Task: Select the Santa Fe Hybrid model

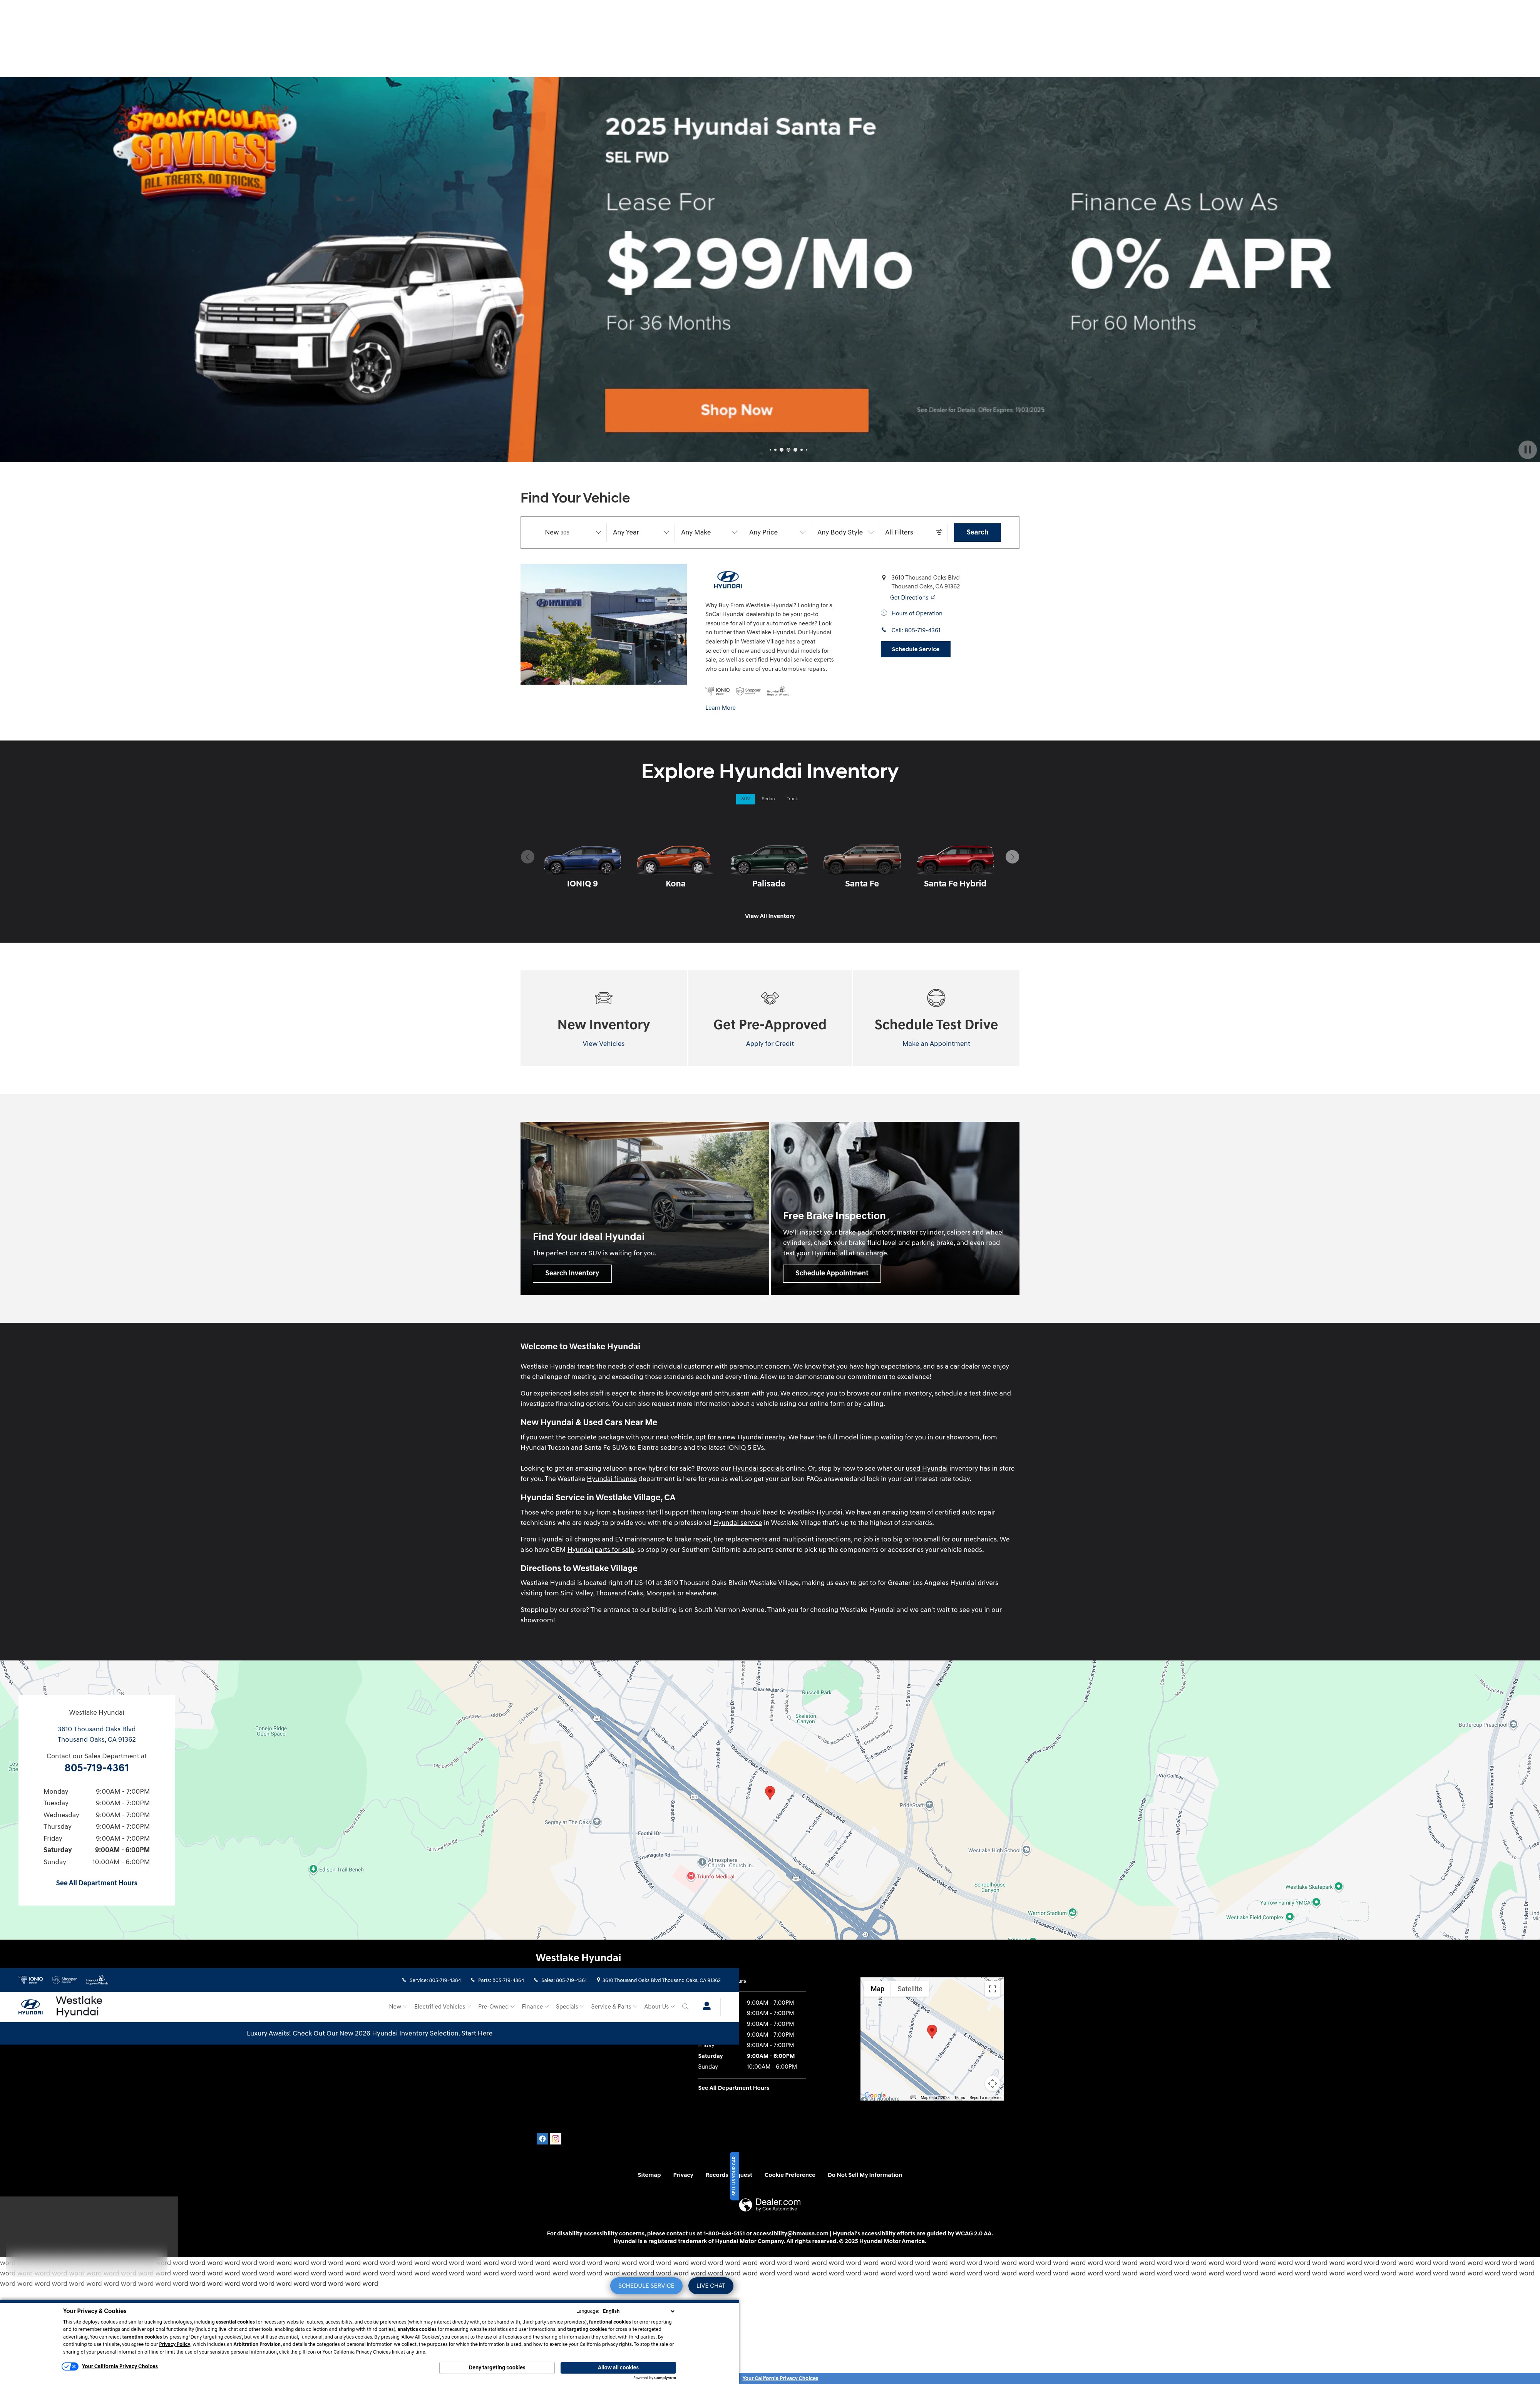Action: (x=955, y=866)
